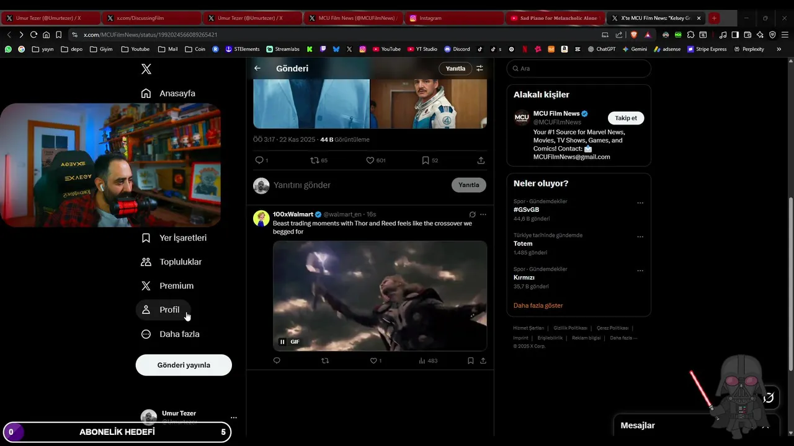This screenshot has width=794, height=446.
Task: Open the yayın bookmarks folder
Action: click(43, 49)
